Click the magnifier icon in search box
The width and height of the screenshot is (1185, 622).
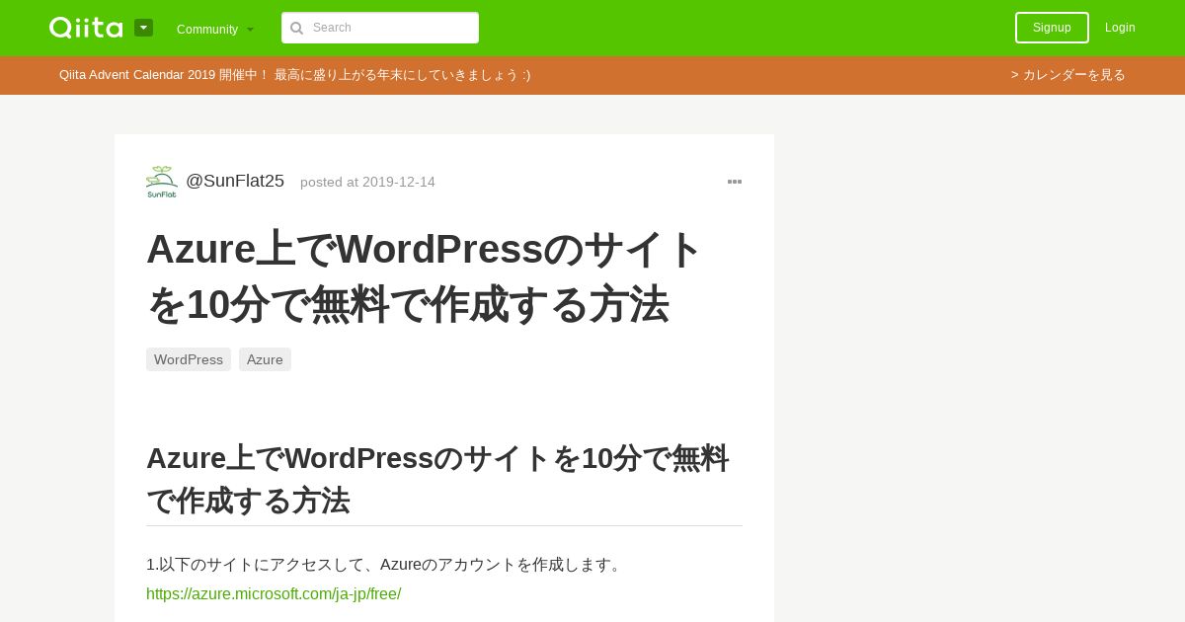click(296, 28)
